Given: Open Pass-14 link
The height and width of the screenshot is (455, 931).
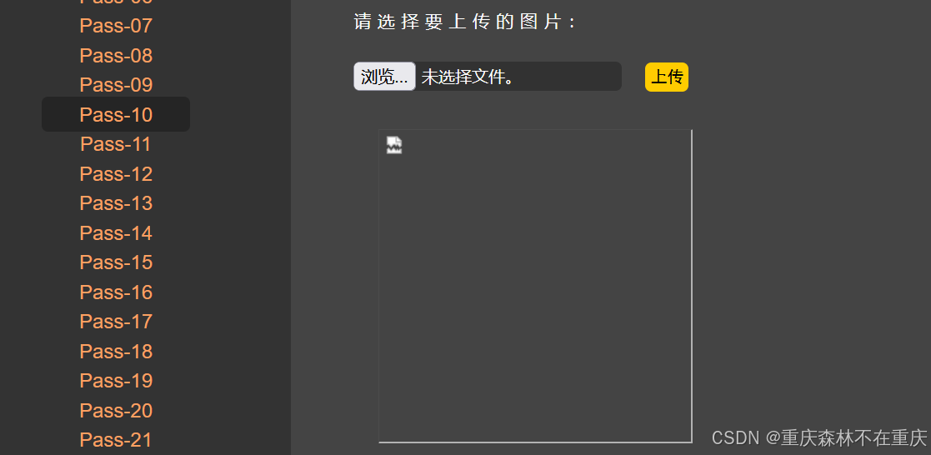Looking at the screenshot, I should [x=116, y=232].
